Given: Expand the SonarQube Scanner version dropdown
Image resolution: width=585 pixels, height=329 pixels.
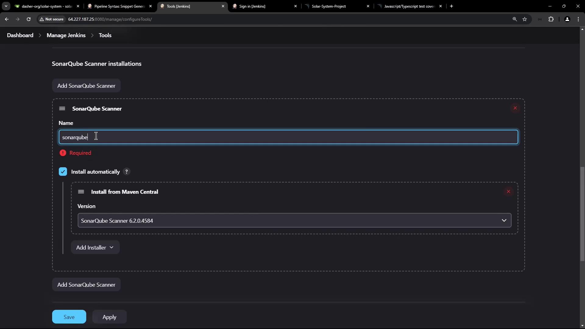Looking at the screenshot, I should click(294, 221).
